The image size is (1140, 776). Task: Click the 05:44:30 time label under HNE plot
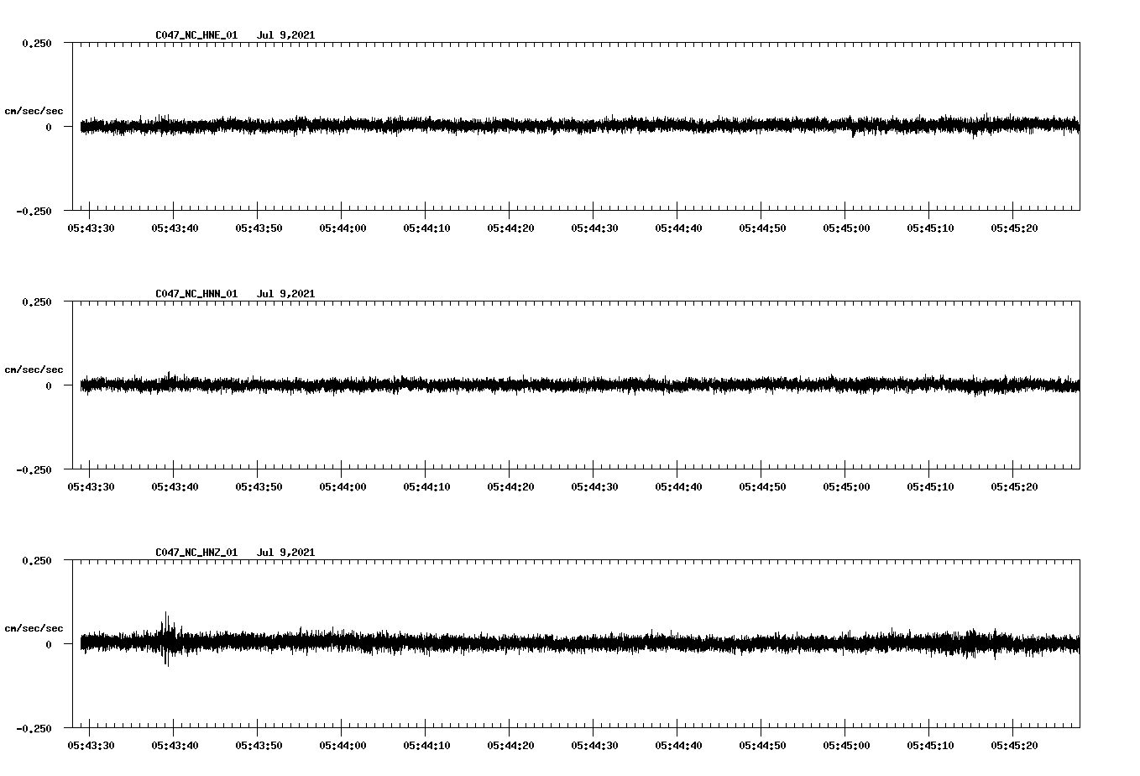(594, 228)
